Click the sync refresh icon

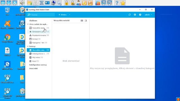[x=130, y=15]
